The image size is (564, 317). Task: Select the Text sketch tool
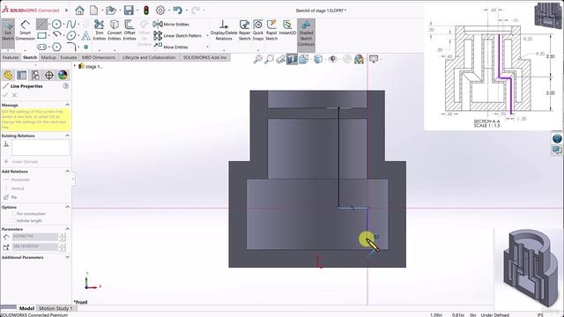tap(85, 35)
